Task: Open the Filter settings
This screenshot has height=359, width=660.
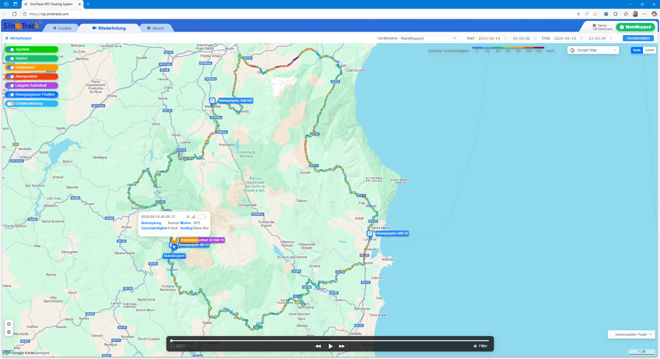Action: [480, 346]
